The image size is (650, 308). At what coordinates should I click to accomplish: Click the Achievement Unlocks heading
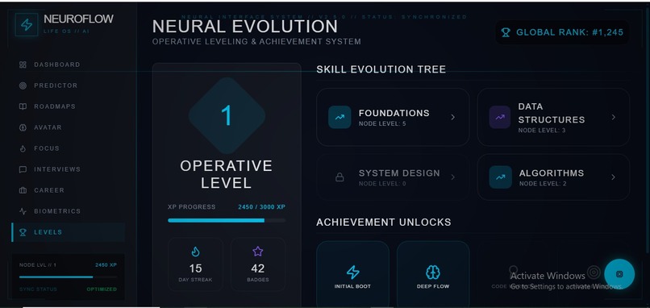pyautogui.click(x=383, y=223)
